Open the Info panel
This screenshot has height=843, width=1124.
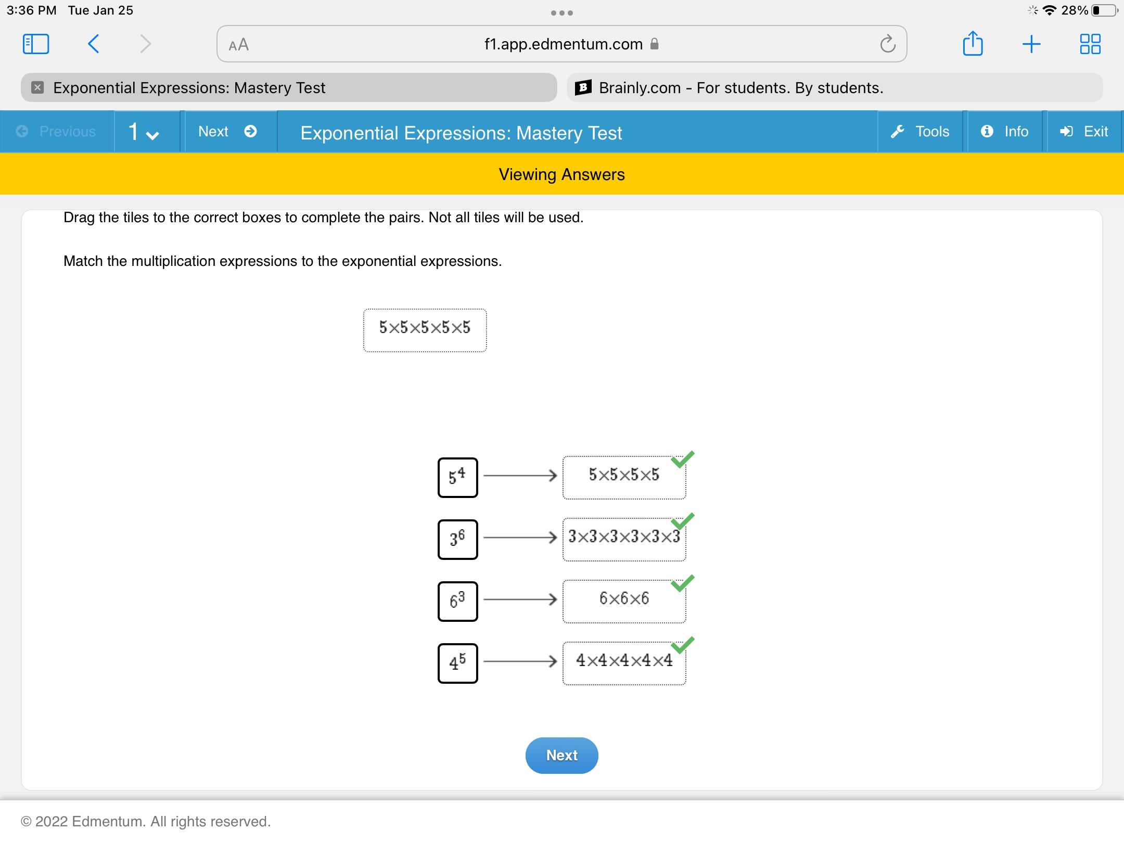click(1005, 132)
